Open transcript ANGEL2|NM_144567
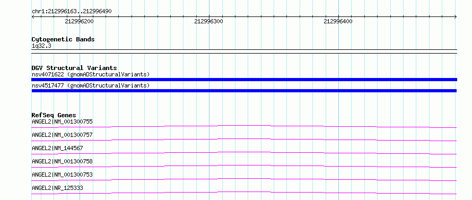472x200 pixels. (x=57, y=148)
